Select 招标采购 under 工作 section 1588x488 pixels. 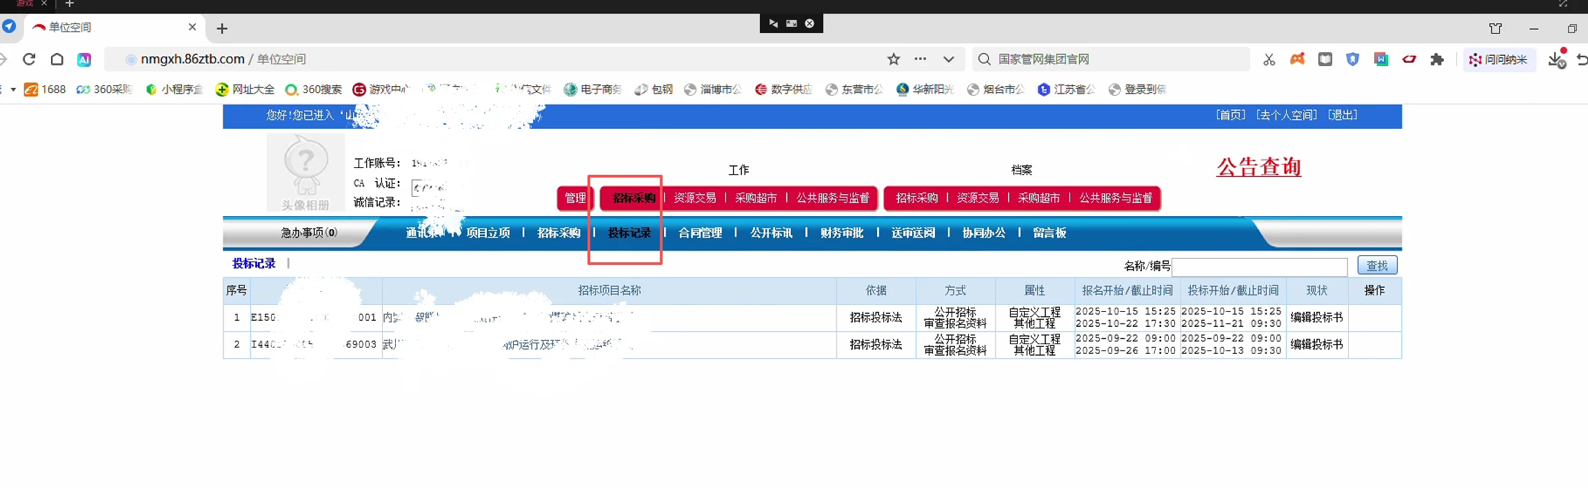(x=634, y=198)
